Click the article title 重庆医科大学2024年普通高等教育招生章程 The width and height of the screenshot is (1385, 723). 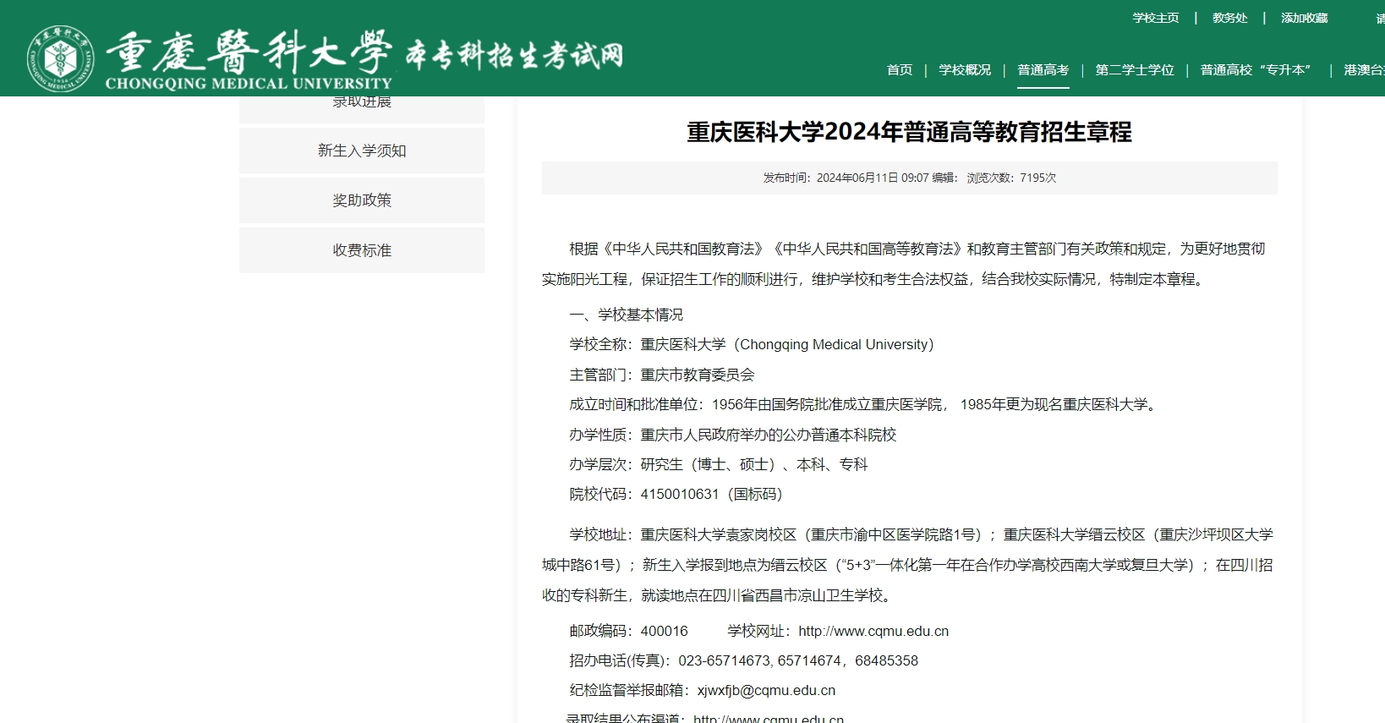909,132
